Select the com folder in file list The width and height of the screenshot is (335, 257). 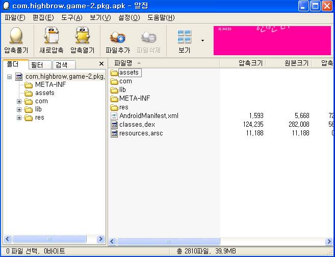[125, 81]
